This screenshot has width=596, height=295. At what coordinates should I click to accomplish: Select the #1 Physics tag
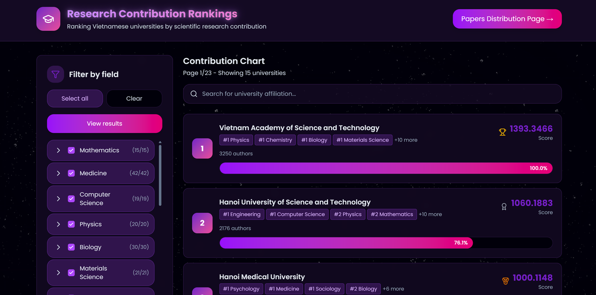(236, 140)
